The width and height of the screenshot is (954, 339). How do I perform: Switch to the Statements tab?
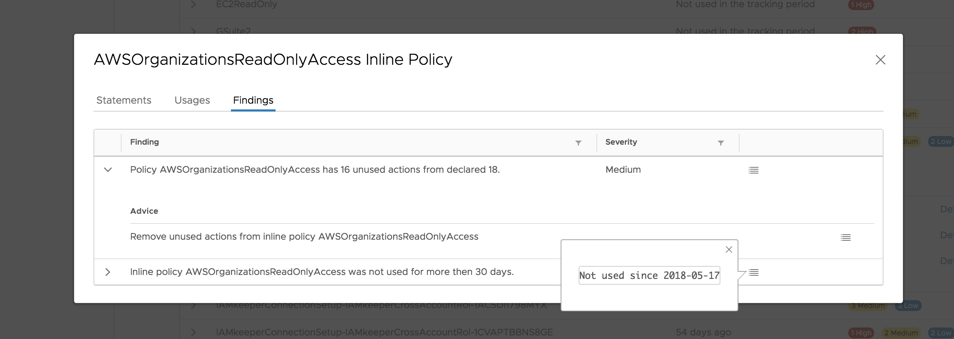[124, 100]
